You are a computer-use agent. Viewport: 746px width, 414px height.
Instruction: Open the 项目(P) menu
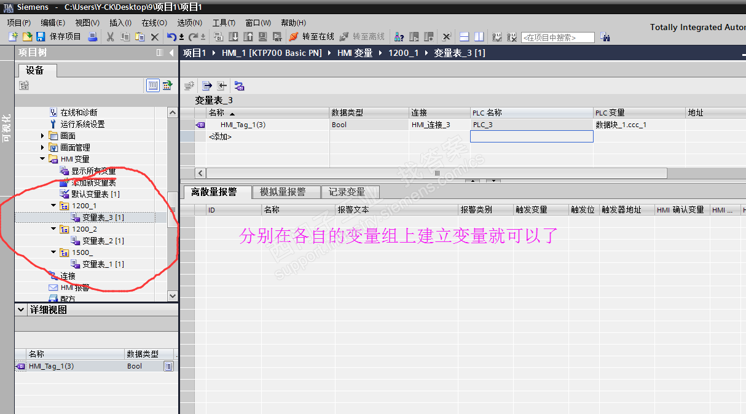coord(18,23)
